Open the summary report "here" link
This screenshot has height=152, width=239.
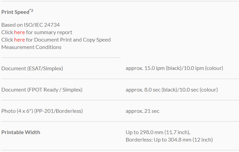tap(19, 32)
